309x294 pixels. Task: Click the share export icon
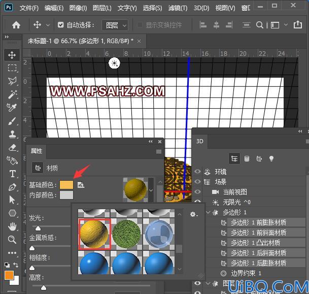point(297,25)
